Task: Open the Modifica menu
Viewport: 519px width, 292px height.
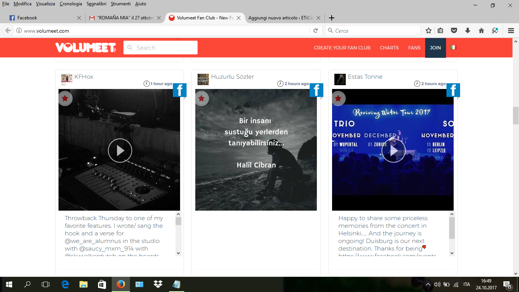Action: click(x=22, y=4)
